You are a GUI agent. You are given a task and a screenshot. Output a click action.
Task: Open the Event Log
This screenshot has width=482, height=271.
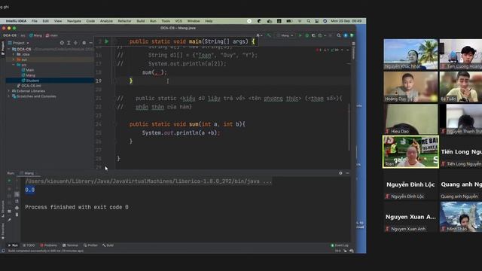tap(340, 245)
